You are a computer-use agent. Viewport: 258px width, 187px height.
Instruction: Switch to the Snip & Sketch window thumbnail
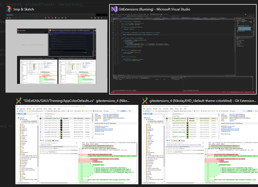[x=56, y=53]
